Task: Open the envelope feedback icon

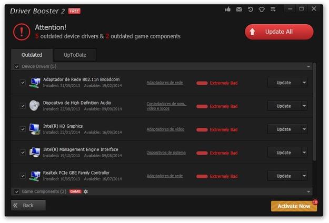Action: [239, 9]
